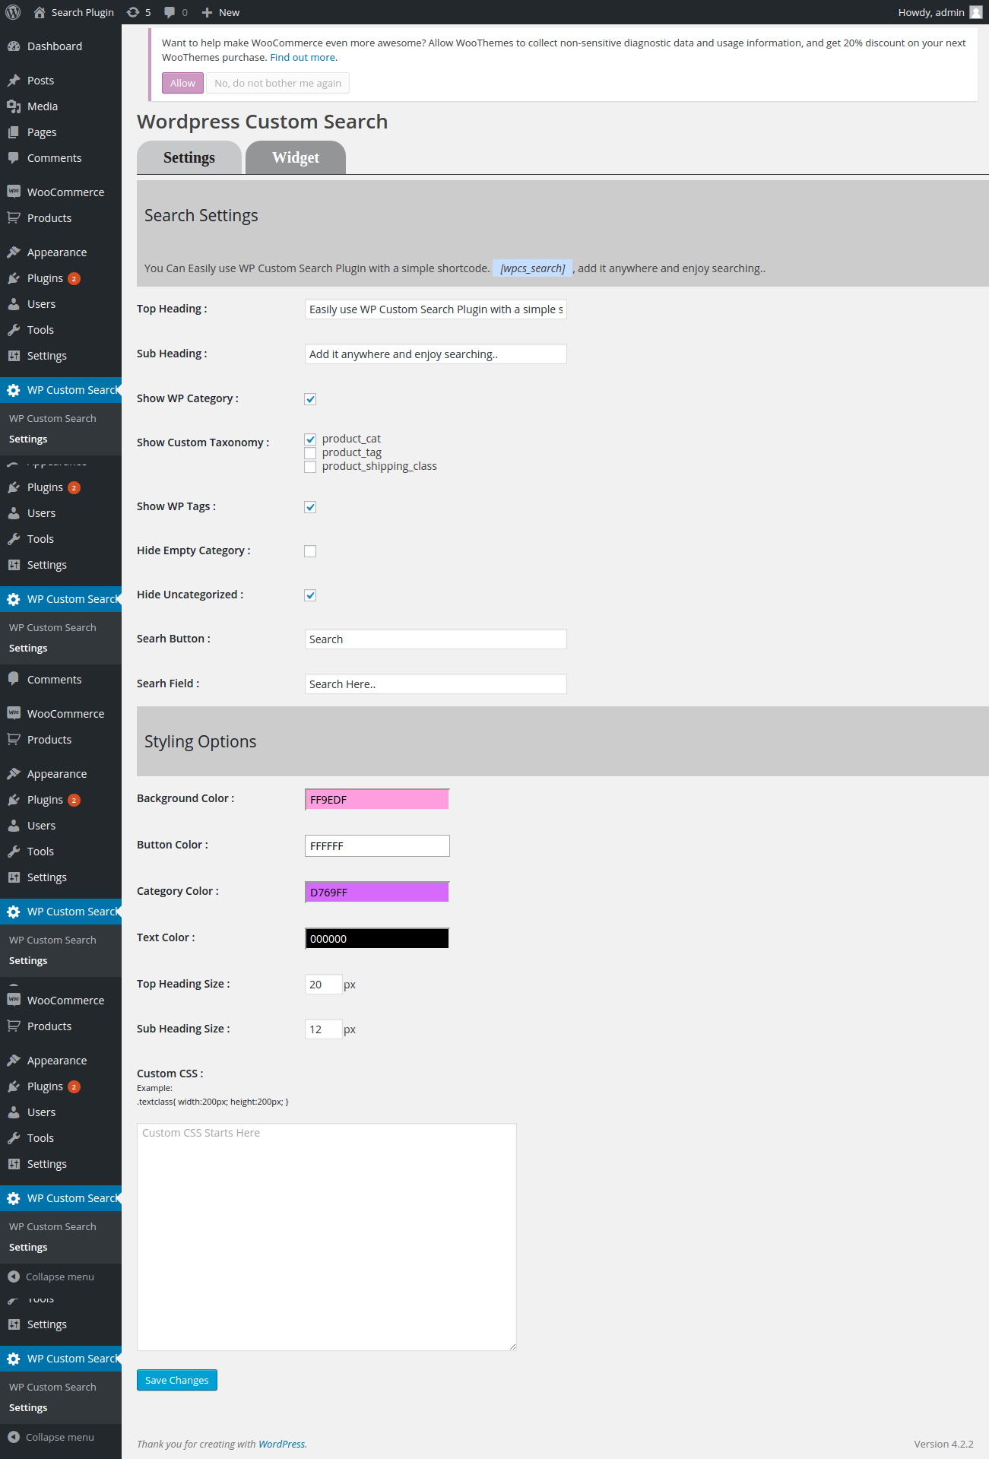Switch to the Widget tab
Screen dimensions: 989x1459
pos(296,157)
